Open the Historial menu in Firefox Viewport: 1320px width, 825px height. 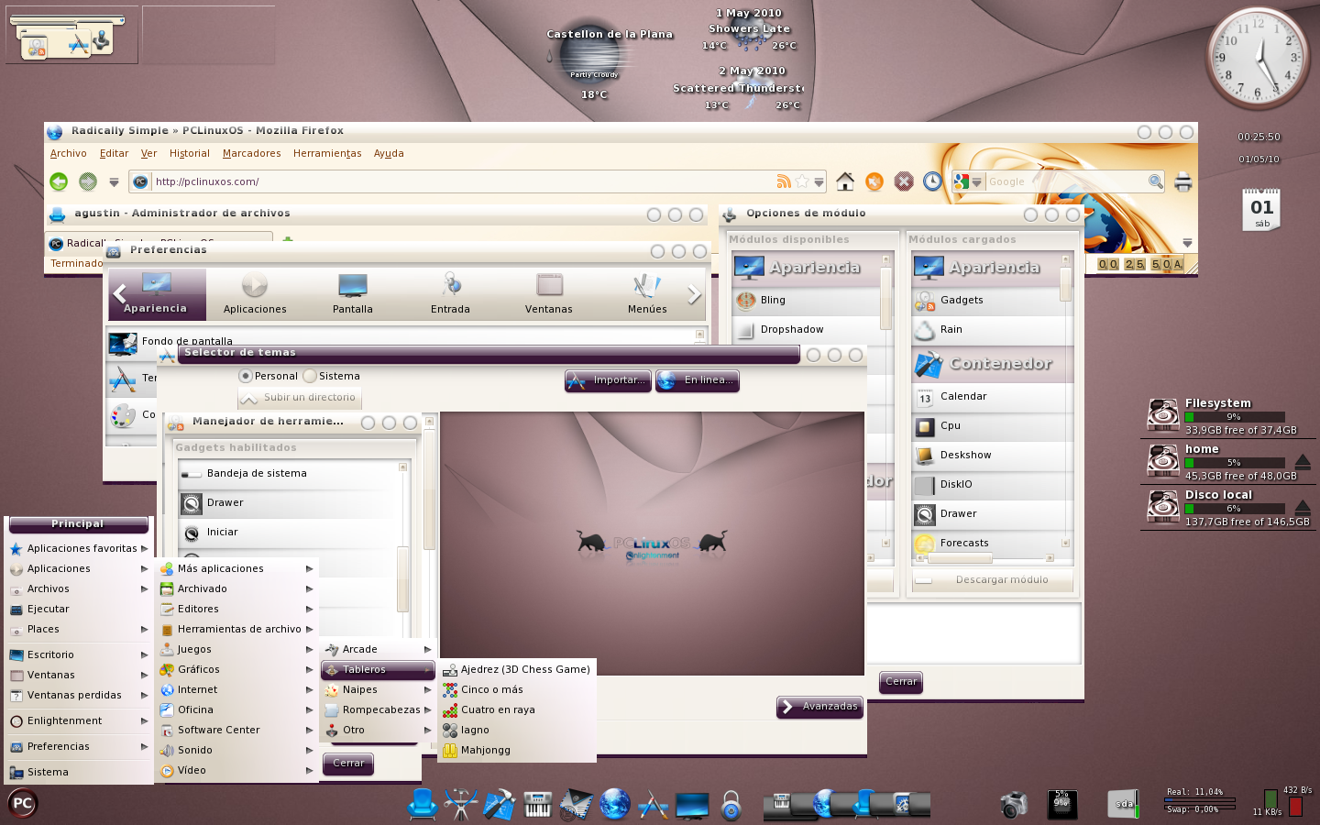click(x=190, y=153)
